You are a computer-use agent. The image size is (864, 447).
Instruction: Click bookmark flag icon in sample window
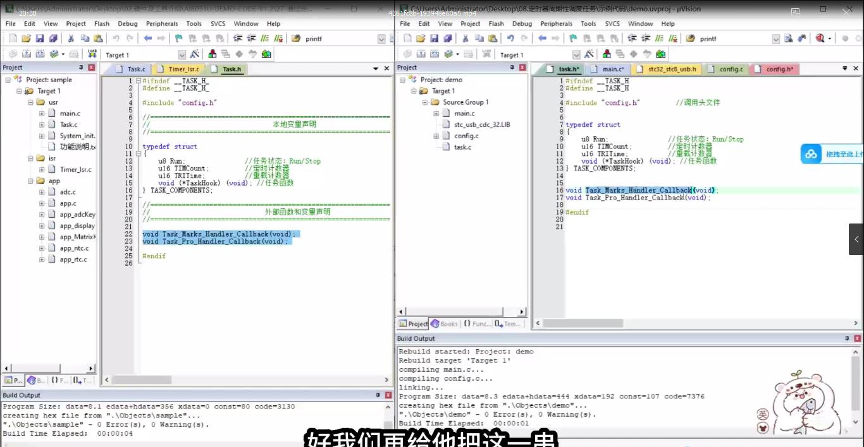point(179,39)
